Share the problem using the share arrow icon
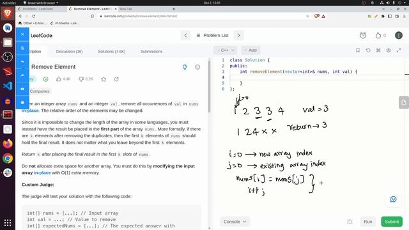The image size is (409, 230). click(116, 79)
